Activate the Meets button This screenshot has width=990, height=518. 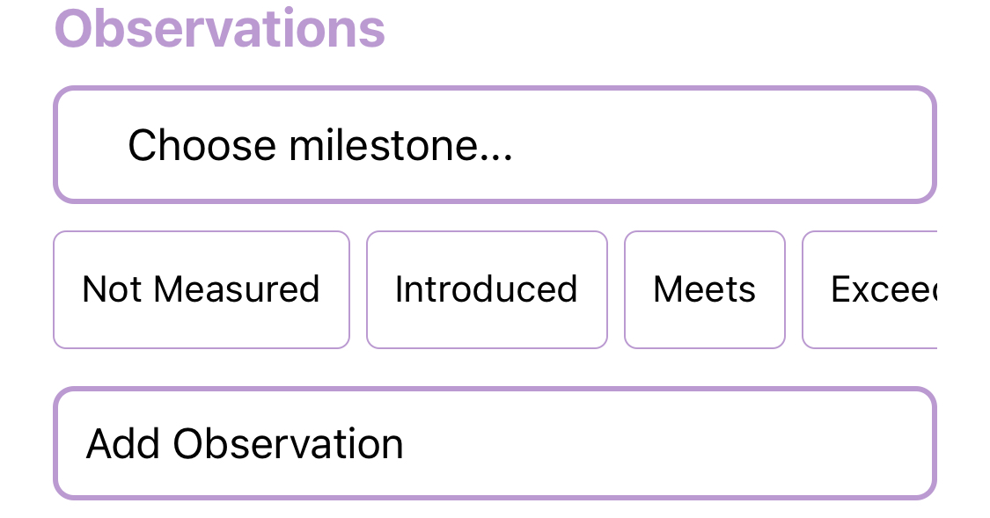click(x=705, y=289)
